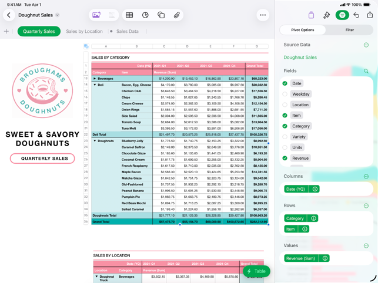Uncheck the Category field
The height and width of the screenshot is (283, 378).
285,126
